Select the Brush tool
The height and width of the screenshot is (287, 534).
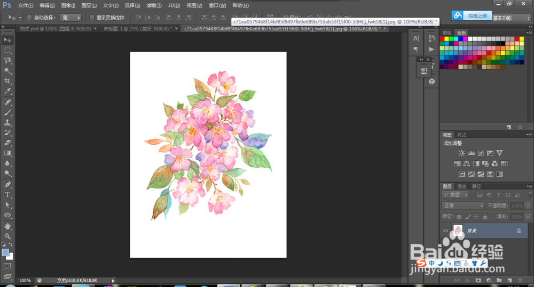point(7,112)
